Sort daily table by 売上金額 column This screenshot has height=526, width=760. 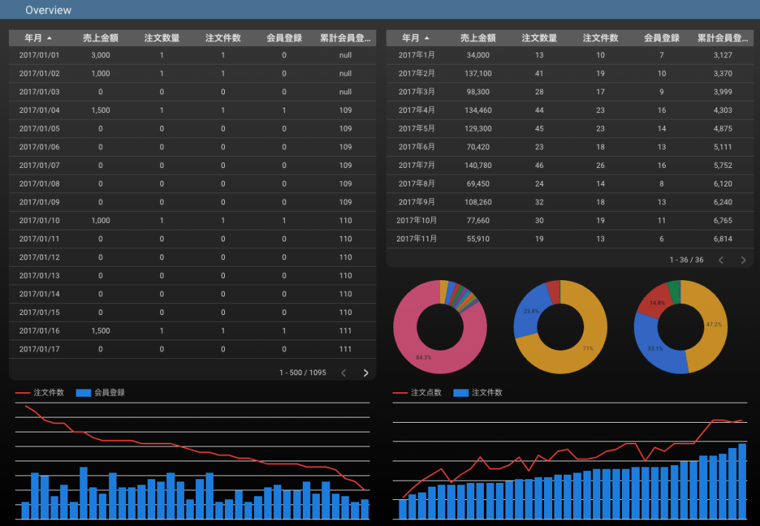tap(100, 38)
